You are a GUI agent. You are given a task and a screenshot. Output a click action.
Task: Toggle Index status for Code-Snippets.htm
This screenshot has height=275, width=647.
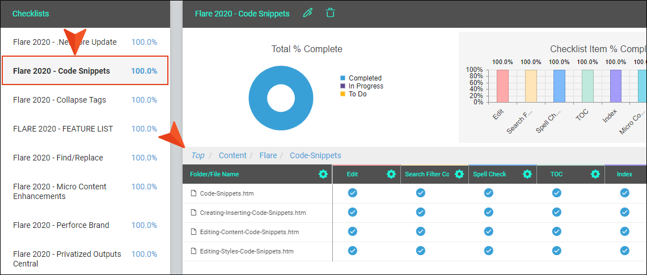(625, 193)
